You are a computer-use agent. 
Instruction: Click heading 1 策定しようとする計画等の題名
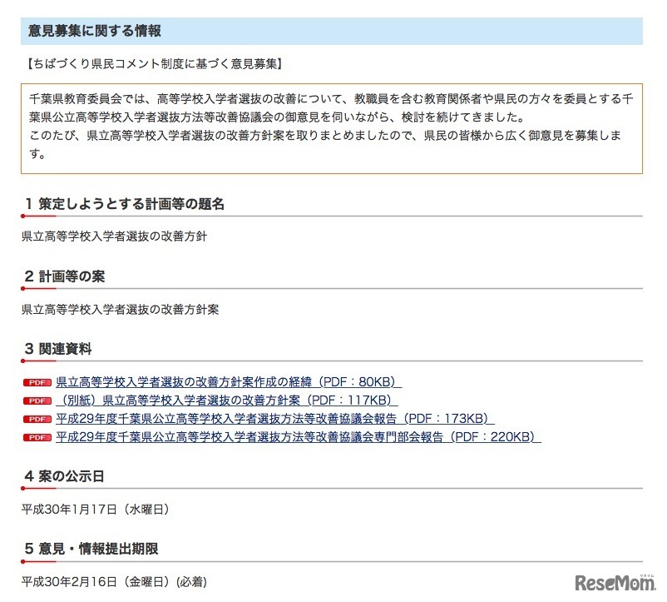tap(124, 204)
